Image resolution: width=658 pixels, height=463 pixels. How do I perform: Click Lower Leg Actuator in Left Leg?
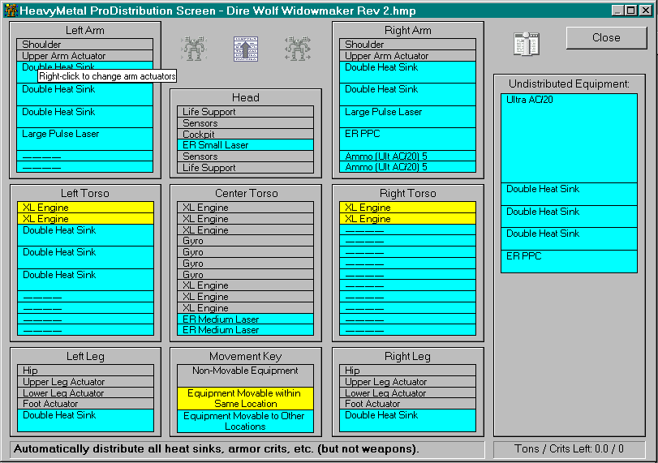tap(86, 393)
